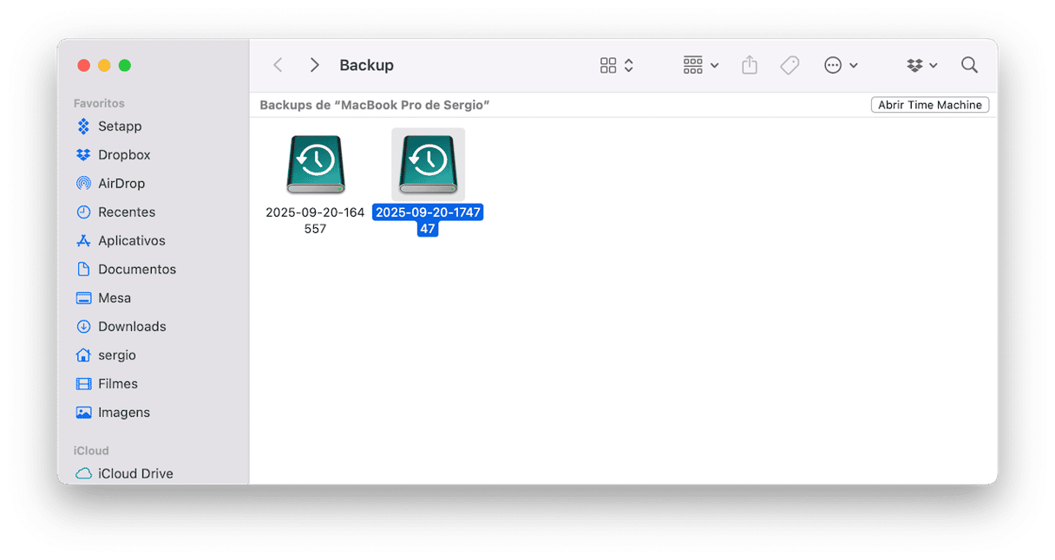Open the Aplicativos folder
Screen dimensions: 1055x560
131,241
